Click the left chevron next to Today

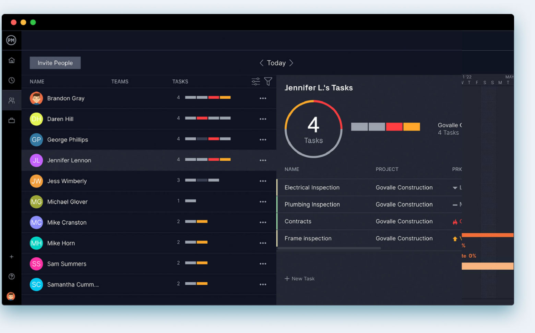tap(261, 63)
